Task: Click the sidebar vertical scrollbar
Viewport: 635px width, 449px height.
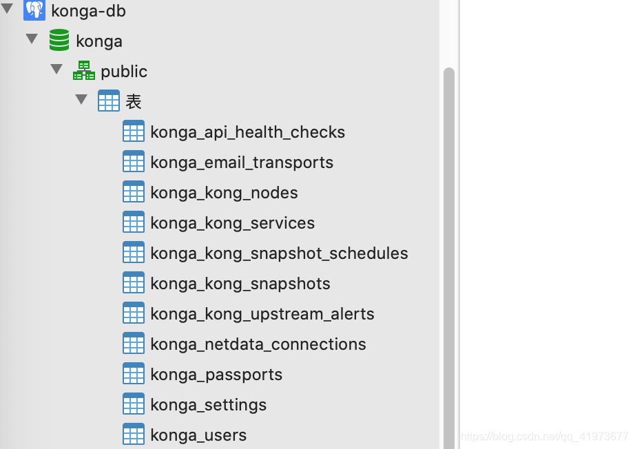Action: pos(449,255)
